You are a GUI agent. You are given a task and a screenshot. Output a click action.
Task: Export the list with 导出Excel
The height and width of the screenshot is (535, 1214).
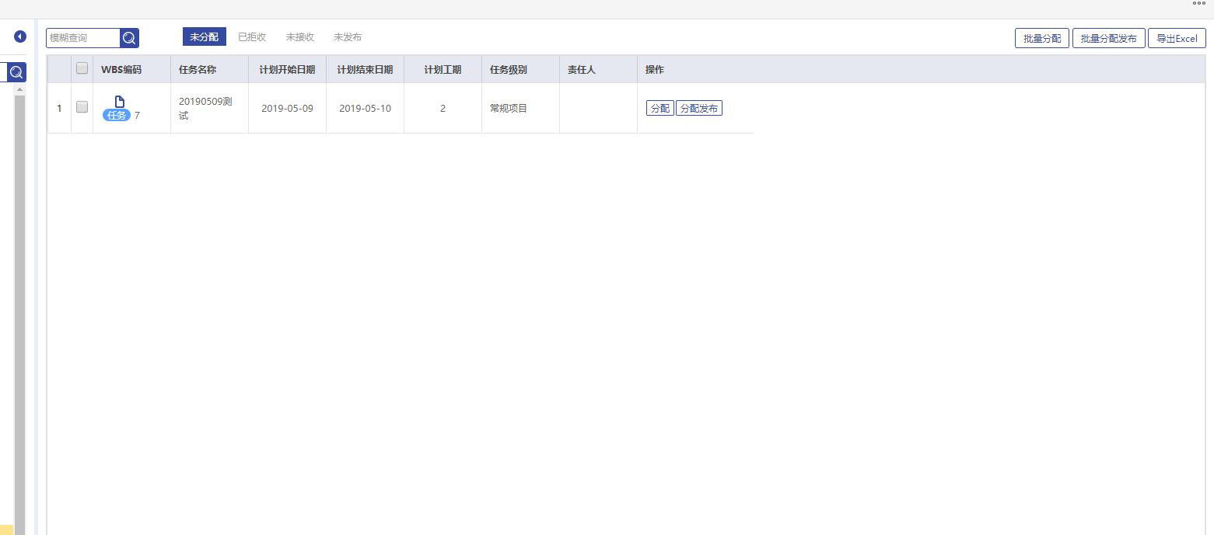click(1176, 38)
